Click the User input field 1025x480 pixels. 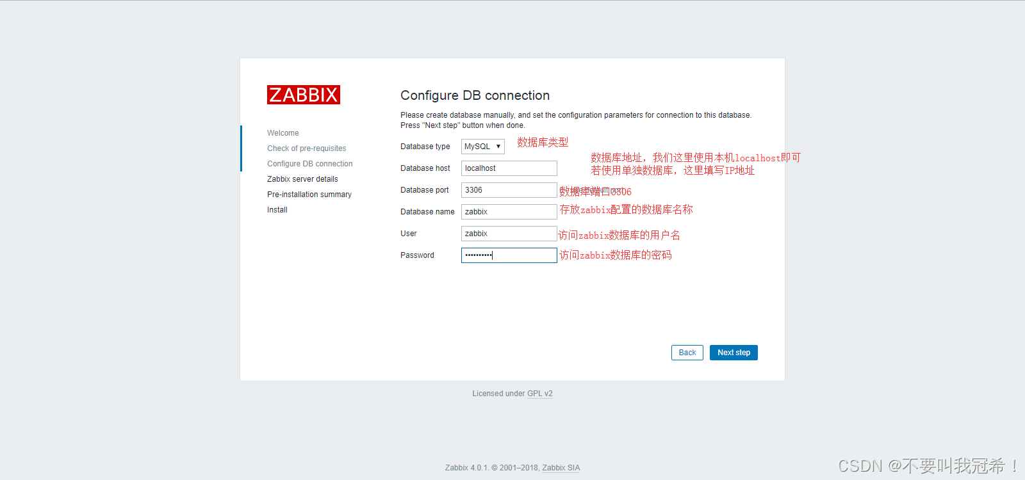point(509,234)
